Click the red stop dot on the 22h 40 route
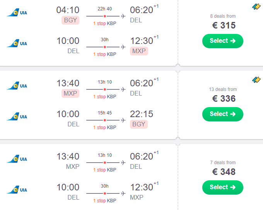The width and height of the screenshot is (263, 210). click(105, 16)
